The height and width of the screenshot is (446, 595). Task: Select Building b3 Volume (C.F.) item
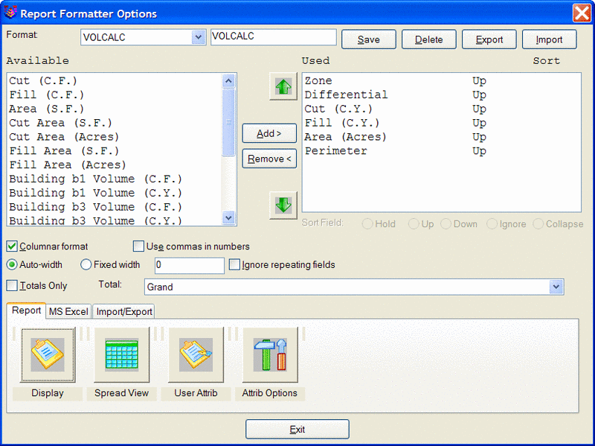tap(115, 207)
